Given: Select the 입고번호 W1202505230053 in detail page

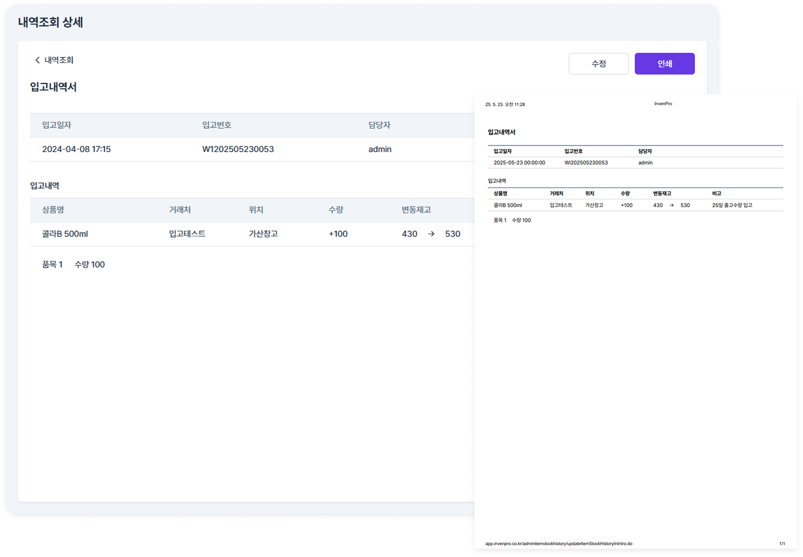Looking at the screenshot, I should pyautogui.click(x=238, y=149).
